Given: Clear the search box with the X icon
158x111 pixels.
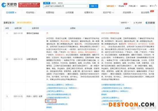Looking at the screenshot, I should click(87, 6).
